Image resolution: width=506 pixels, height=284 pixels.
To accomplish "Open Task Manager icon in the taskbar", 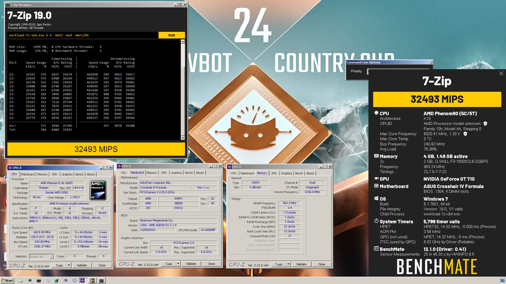I will pos(30,281).
